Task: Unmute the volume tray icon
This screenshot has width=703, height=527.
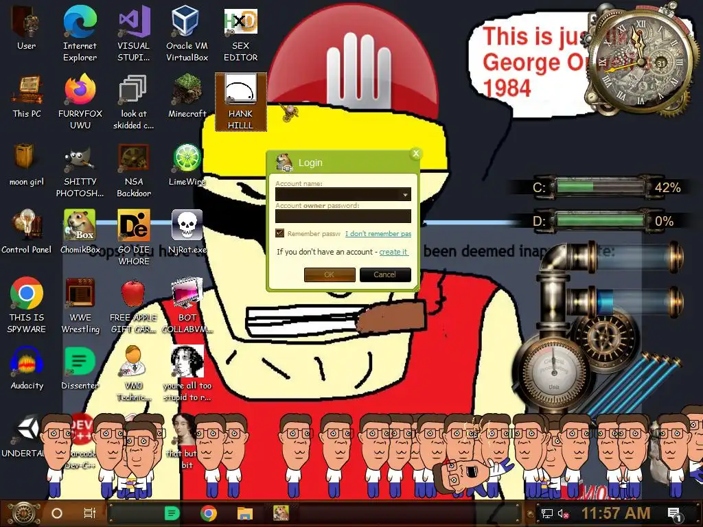Action: [563, 513]
